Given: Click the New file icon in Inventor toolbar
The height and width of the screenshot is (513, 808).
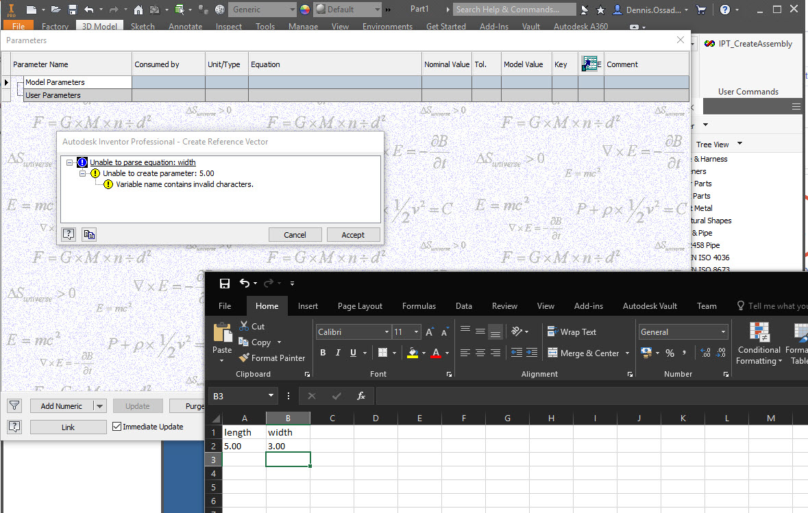Looking at the screenshot, I should (x=32, y=10).
